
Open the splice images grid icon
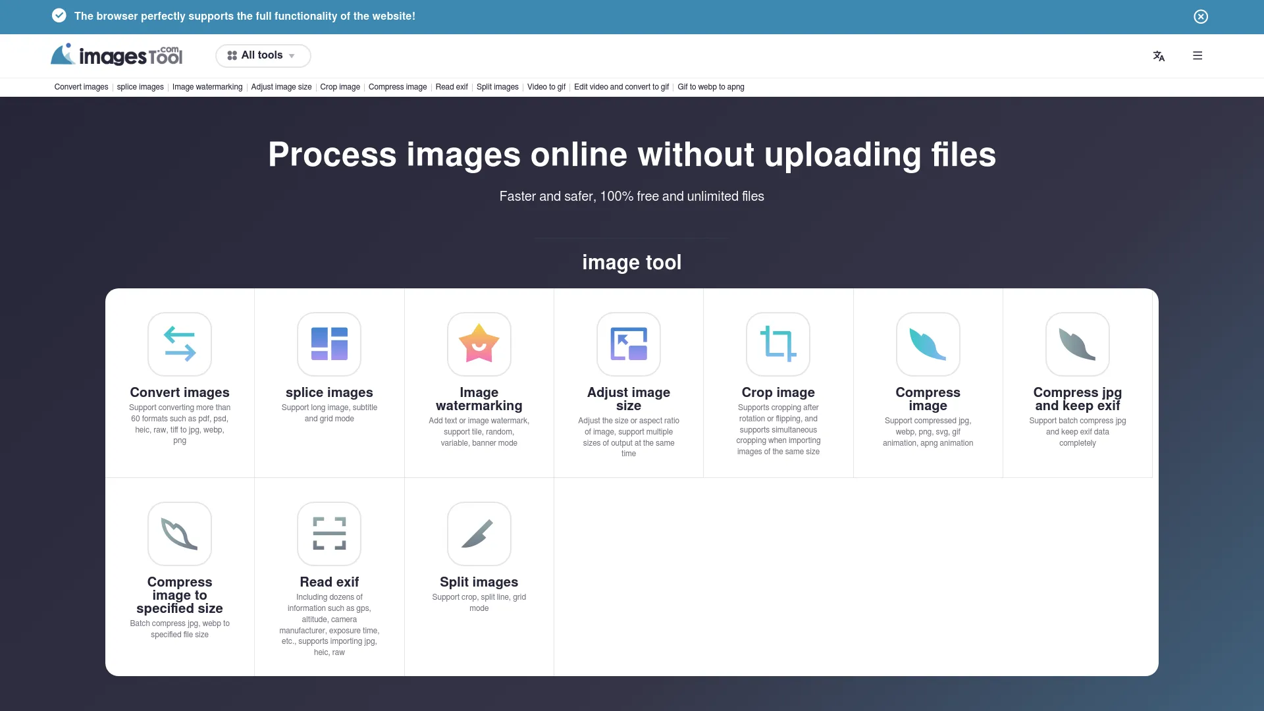[329, 344]
